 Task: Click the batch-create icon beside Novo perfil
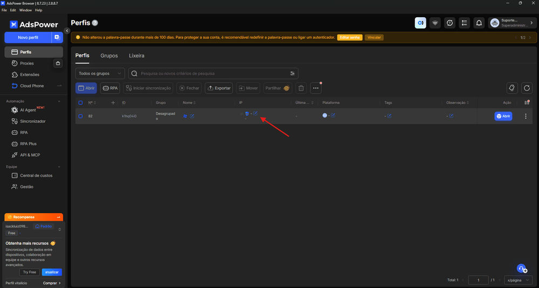57,38
